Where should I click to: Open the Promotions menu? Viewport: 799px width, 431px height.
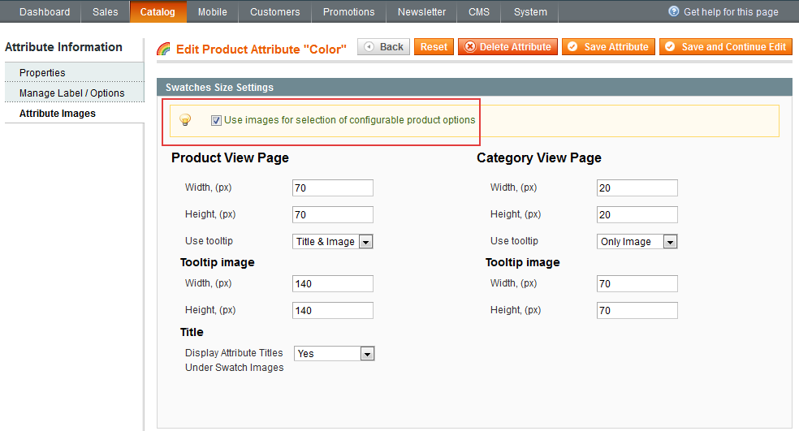(x=348, y=12)
